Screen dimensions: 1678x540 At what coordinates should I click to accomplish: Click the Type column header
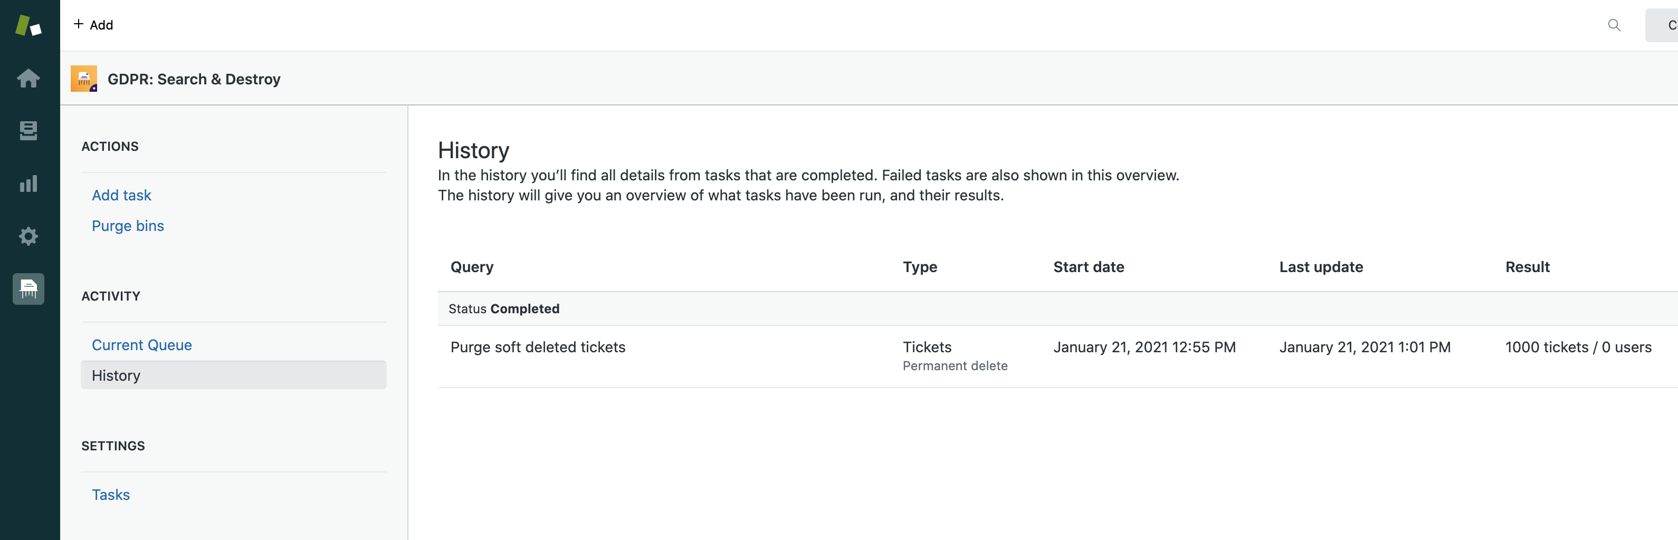point(919,267)
